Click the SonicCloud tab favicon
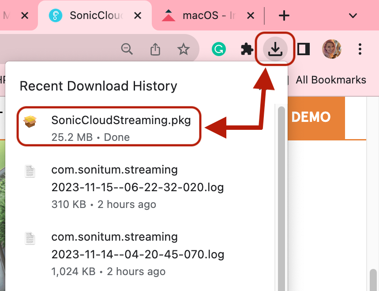This screenshot has width=379, height=291. 55,16
